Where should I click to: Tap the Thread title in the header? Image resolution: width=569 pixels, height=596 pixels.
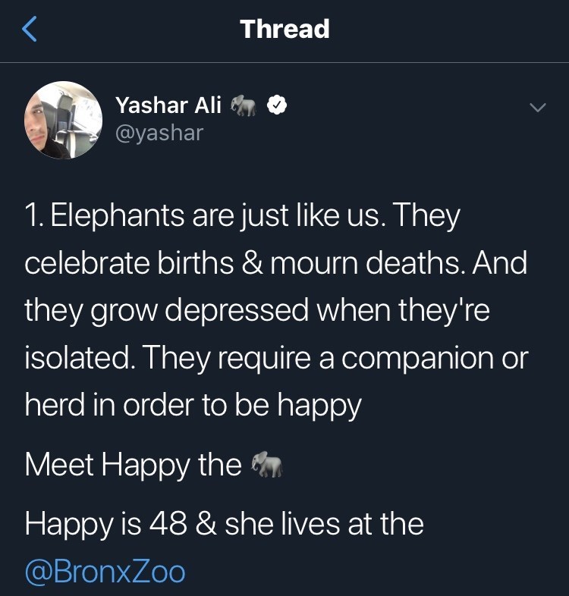click(284, 30)
